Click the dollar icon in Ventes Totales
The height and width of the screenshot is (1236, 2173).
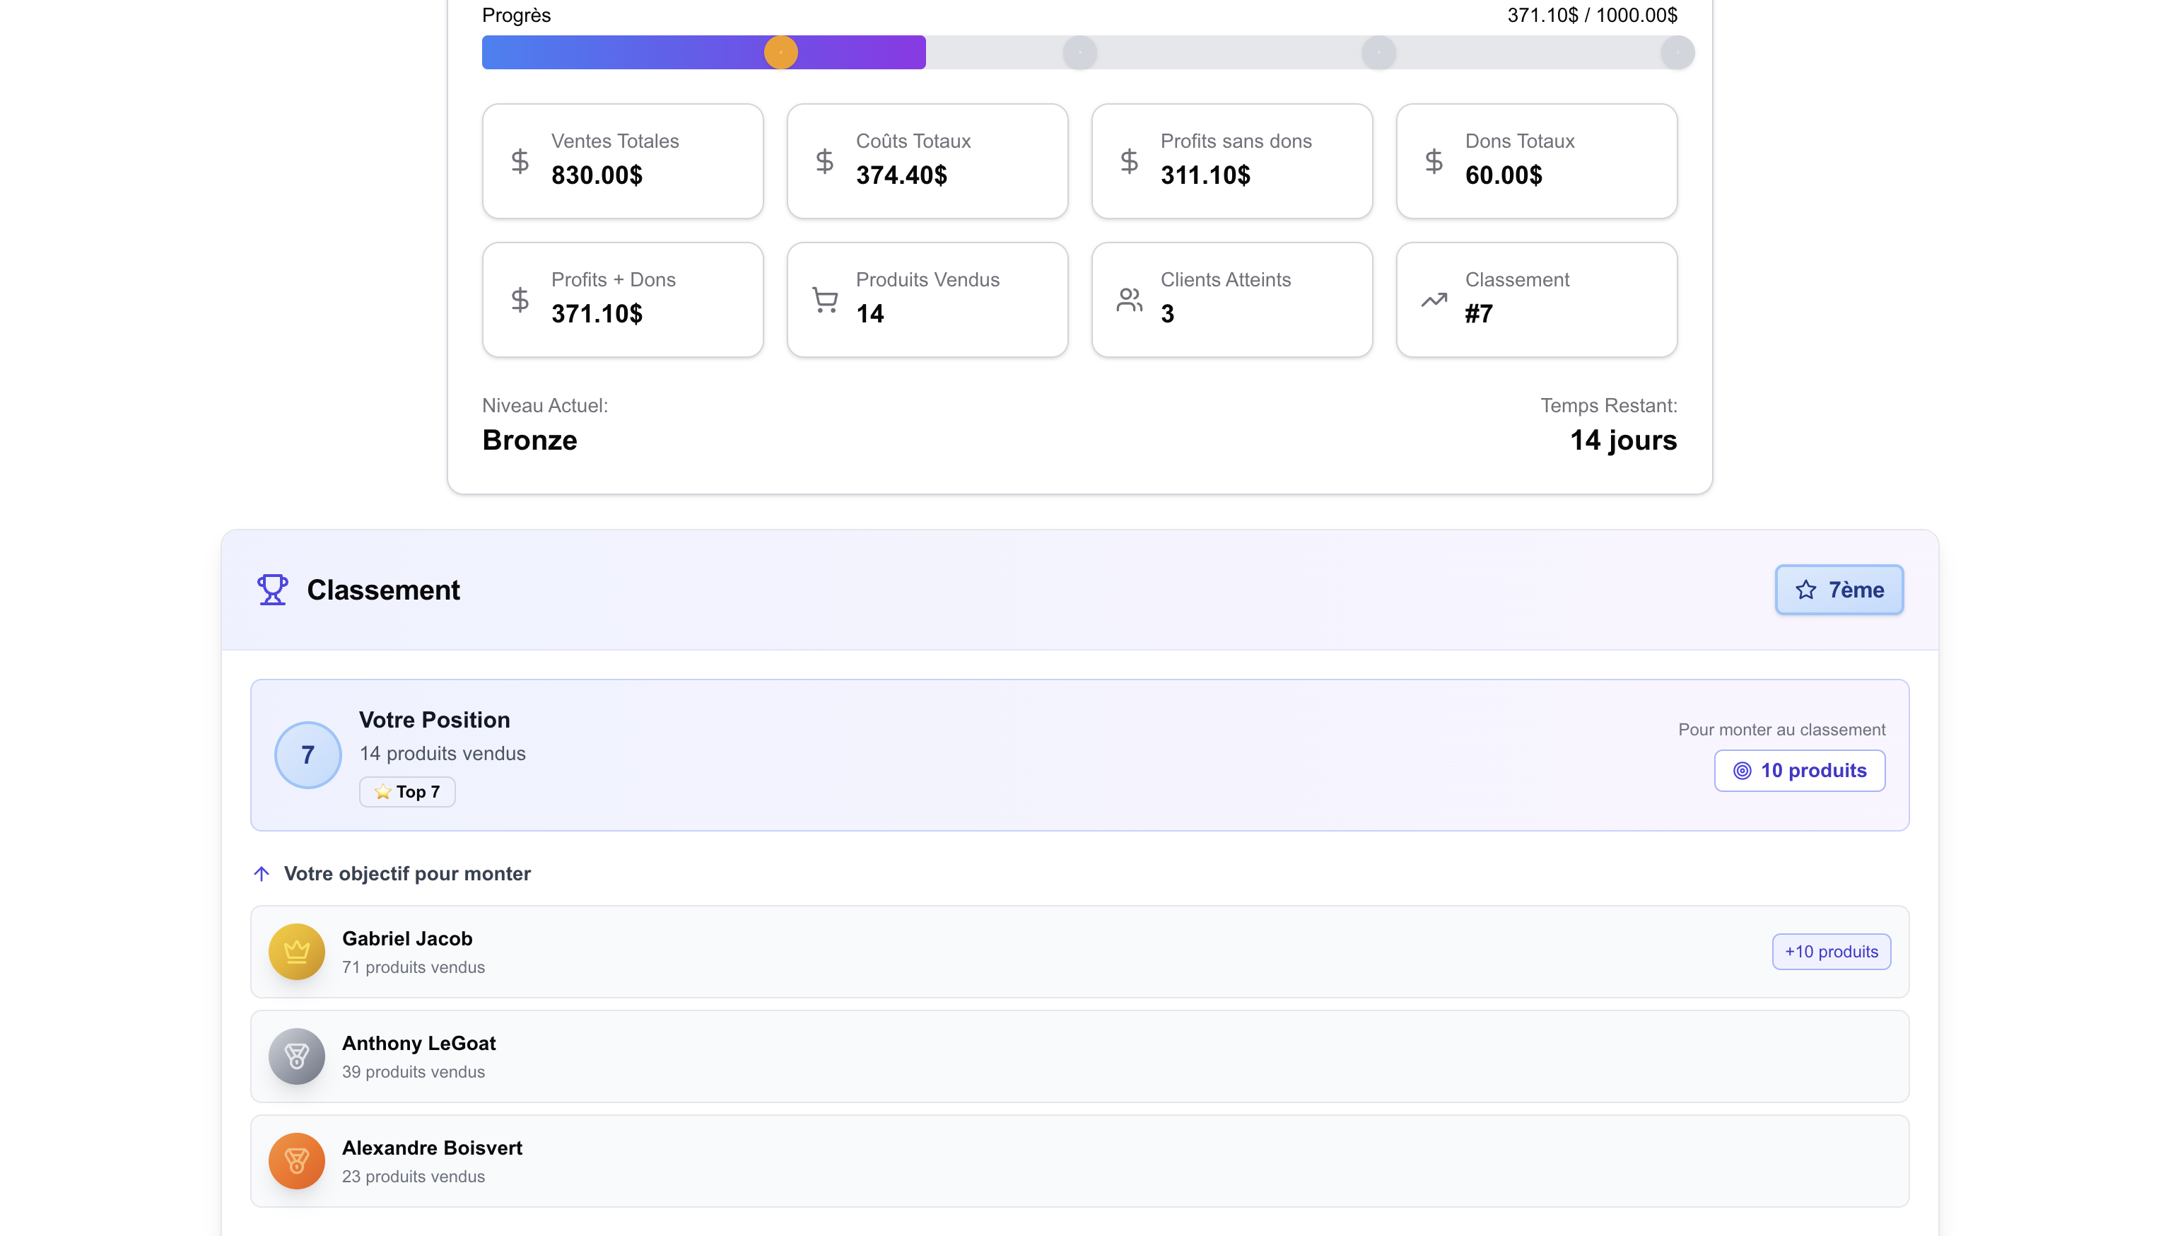pos(520,161)
